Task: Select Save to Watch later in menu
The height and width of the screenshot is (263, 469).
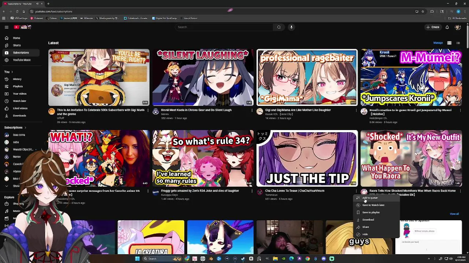Action: tap(377, 205)
